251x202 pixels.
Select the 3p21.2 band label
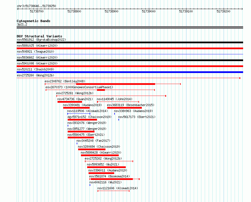[22, 24]
